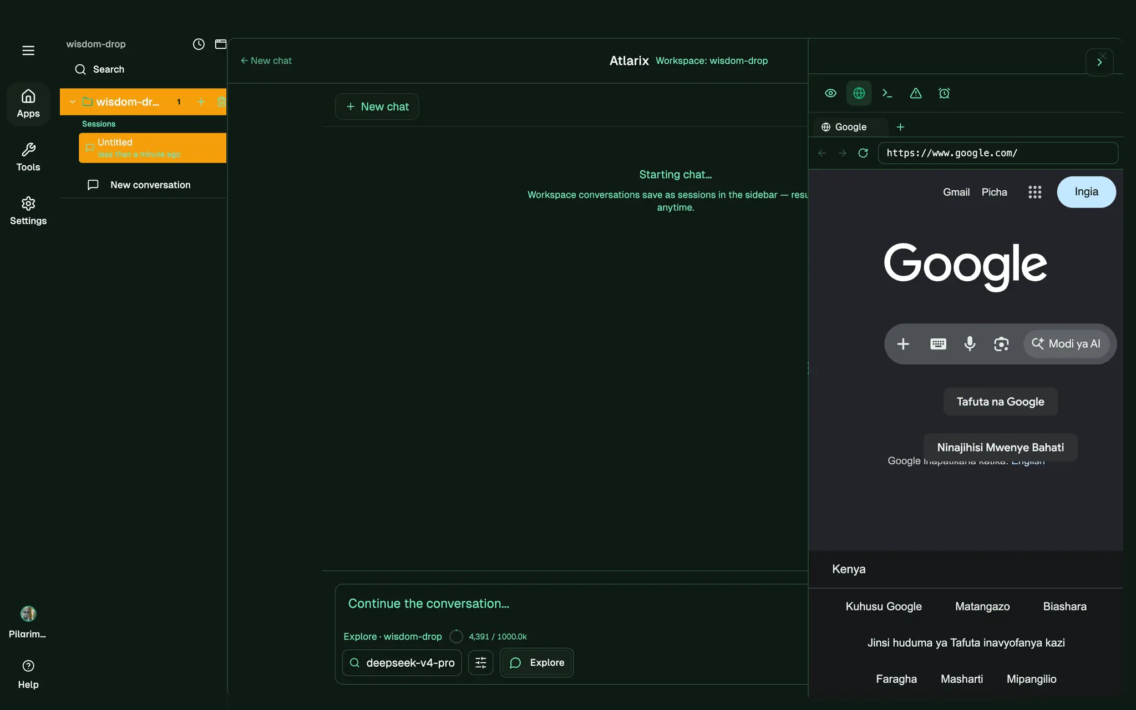Screen dimensions: 1136x710
Task: Open the deepseek-v4-pro model selector
Action: (402, 663)
